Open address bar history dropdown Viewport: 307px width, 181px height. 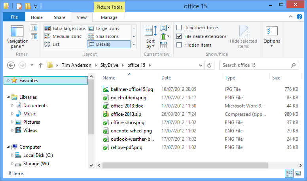pyautogui.click(x=201, y=65)
